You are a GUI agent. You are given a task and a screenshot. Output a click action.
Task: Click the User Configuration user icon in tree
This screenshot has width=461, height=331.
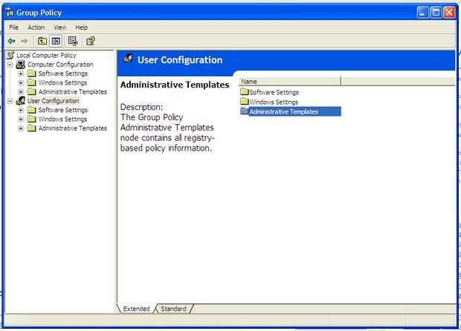[x=21, y=101]
